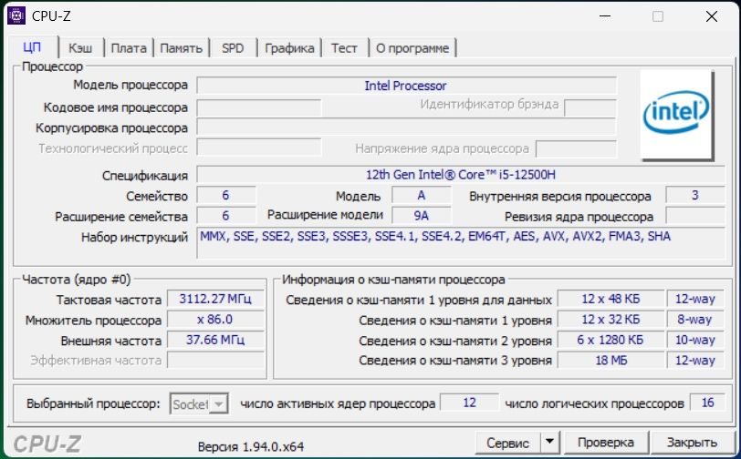This screenshot has width=741, height=459.
Task: Click the CPU-Z app icon in title bar
Action: point(16,15)
